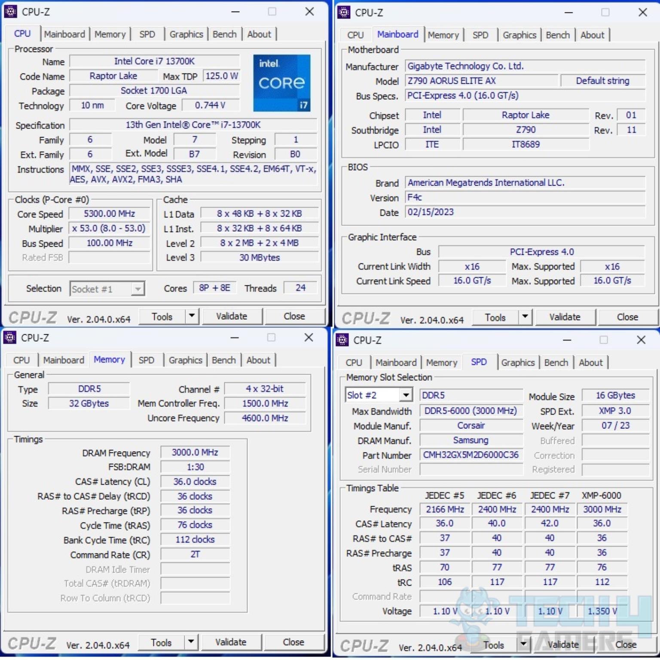The width and height of the screenshot is (660, 660).
Task: Expand Tools dropdown arrow in CPU window
Action: pos(192,316)
